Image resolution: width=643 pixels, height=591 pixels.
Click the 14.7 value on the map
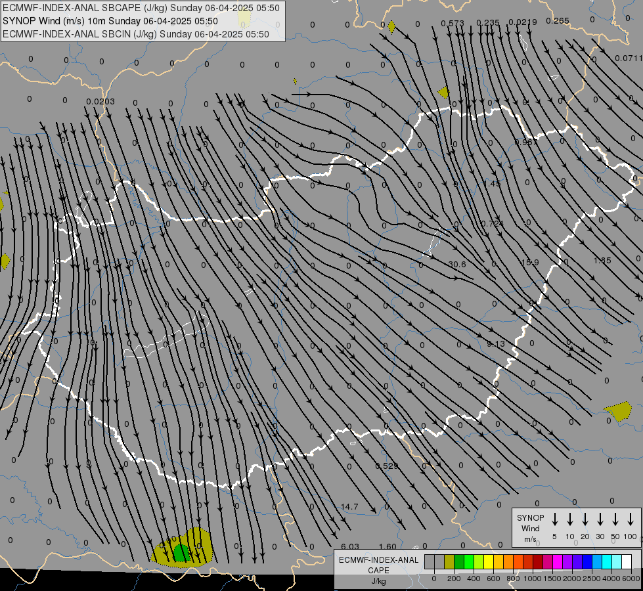(349, 507)
